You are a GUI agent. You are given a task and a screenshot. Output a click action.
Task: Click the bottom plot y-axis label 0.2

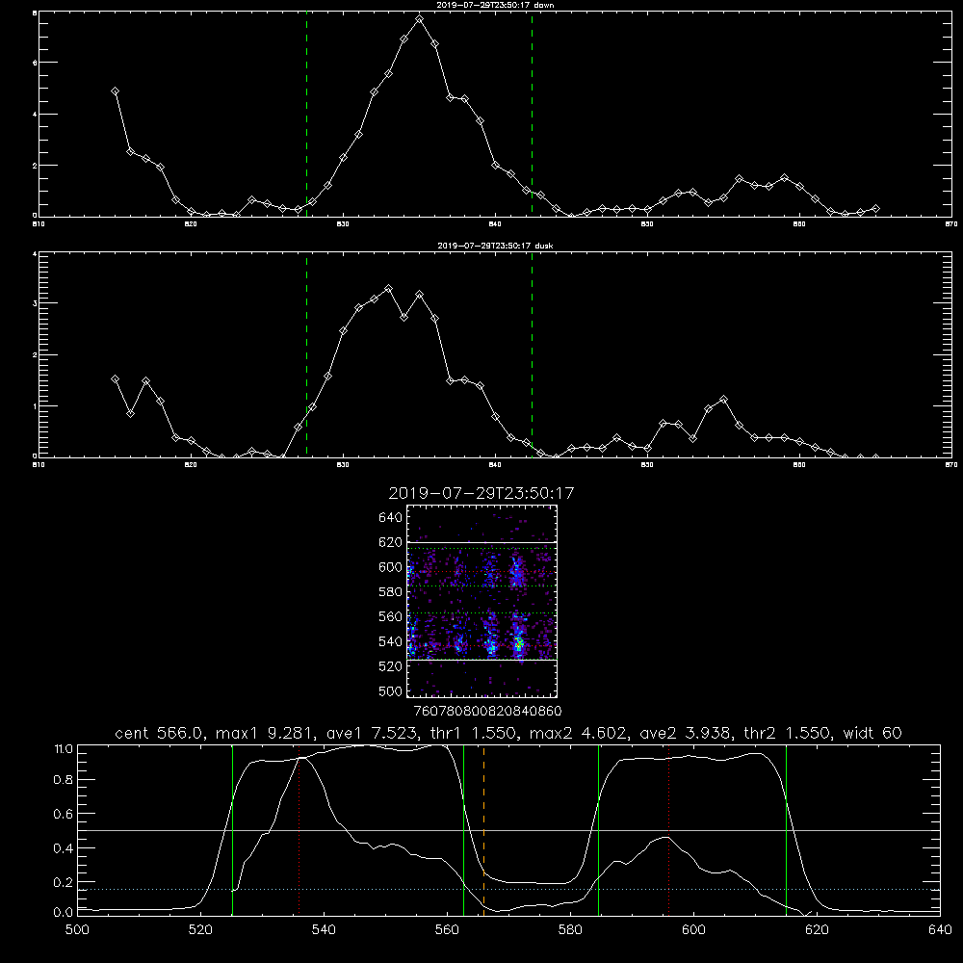pyautogui.click(x=64, y=882)
